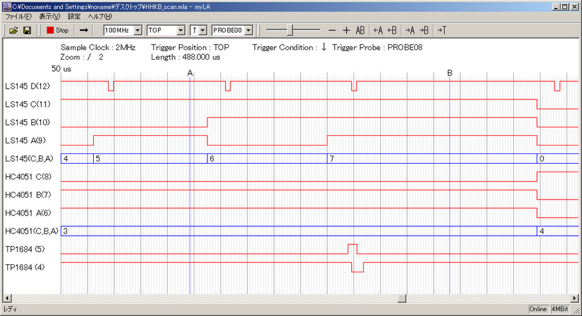This screenshot has width=582, height=316.
Task: Click the ←B cursor button
Action: 392,30
